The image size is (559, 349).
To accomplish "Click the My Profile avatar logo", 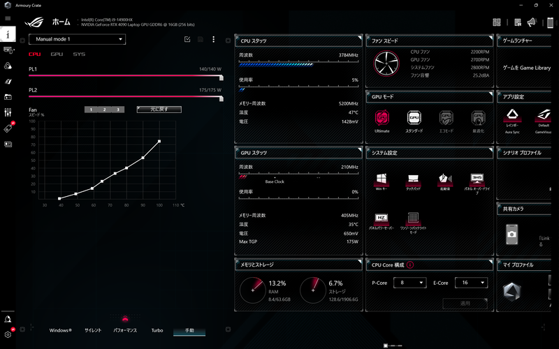I will coord(511,291).
